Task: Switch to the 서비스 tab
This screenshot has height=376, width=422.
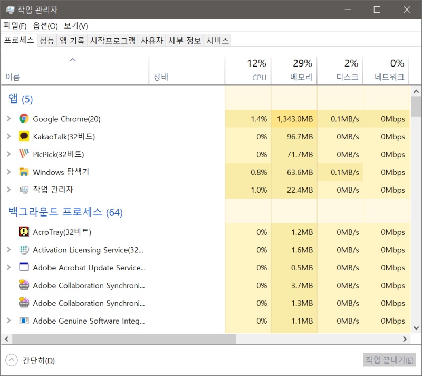Action: (217, 41)
